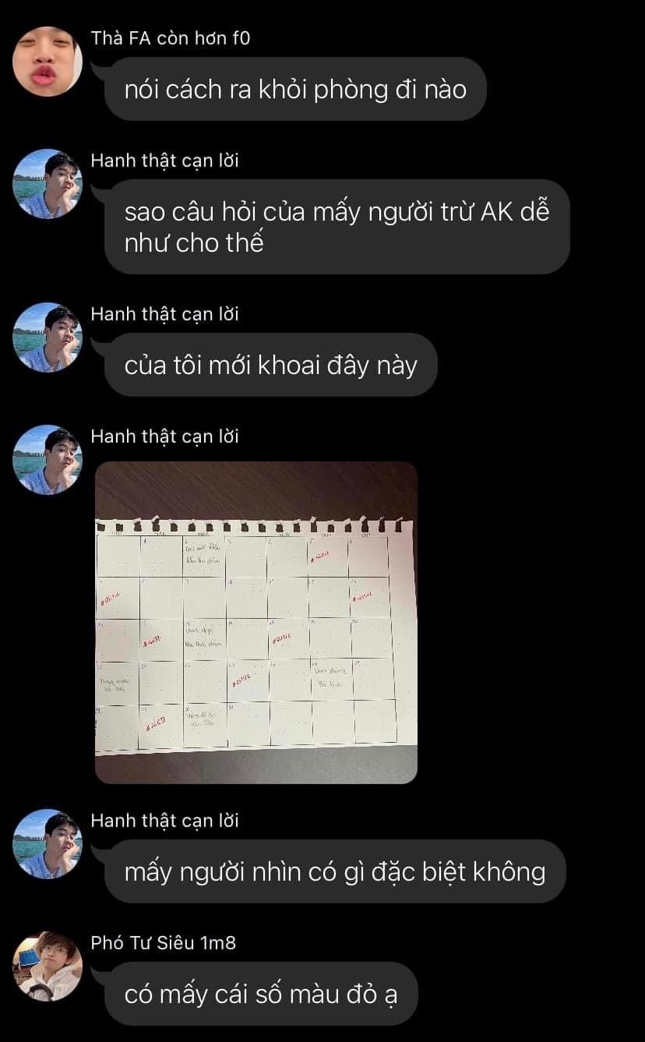Tap Hanh's name above 'mấy người nhìn có gì'
Viewport: 645px width, 1042px height.
(x=164, y=821)
